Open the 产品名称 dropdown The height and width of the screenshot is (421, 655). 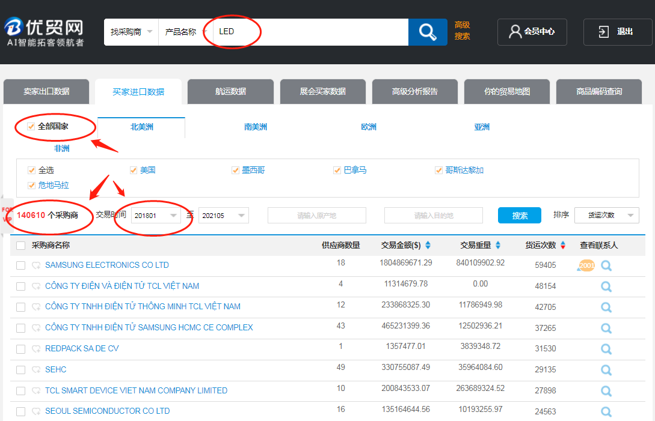(x=186, y=32)
